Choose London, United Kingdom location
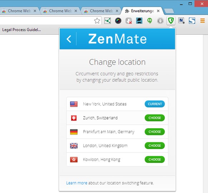Screen dimensions: 208x193 coord(155,145)
